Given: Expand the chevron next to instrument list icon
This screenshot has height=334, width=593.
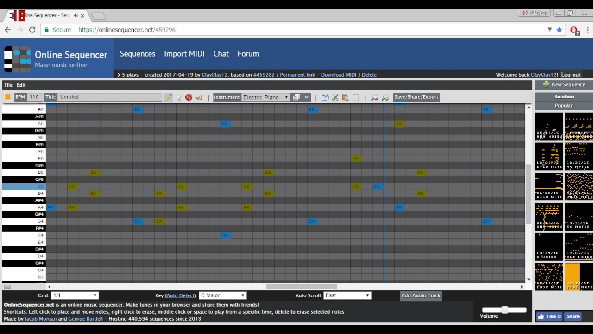Looking at the screenshot, I should point(306,97).
